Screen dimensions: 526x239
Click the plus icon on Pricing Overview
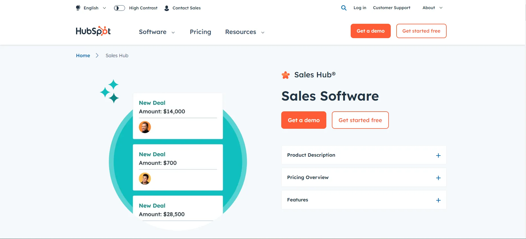438,178
